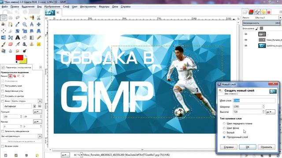Open the px unit dropdown in Новый слой dialog
This screenshot has height=158, width=282.
pos(270,112)
